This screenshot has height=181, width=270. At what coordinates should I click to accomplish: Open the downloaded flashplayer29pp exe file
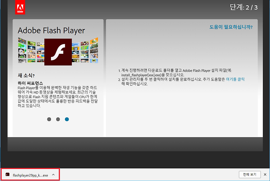30,175
